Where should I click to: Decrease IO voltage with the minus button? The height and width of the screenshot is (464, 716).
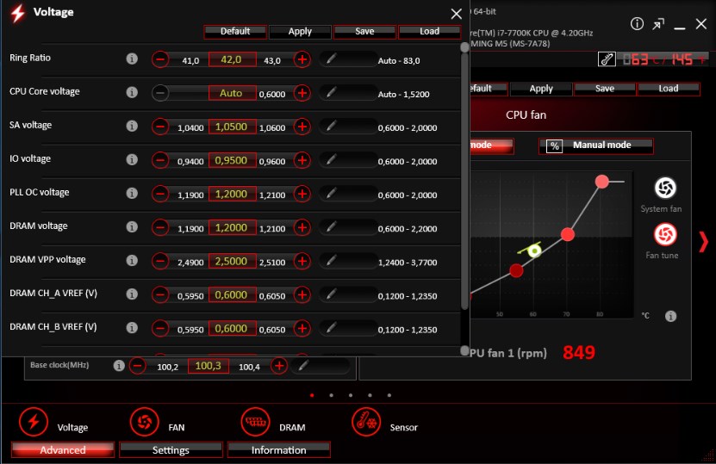coord(160,160)
